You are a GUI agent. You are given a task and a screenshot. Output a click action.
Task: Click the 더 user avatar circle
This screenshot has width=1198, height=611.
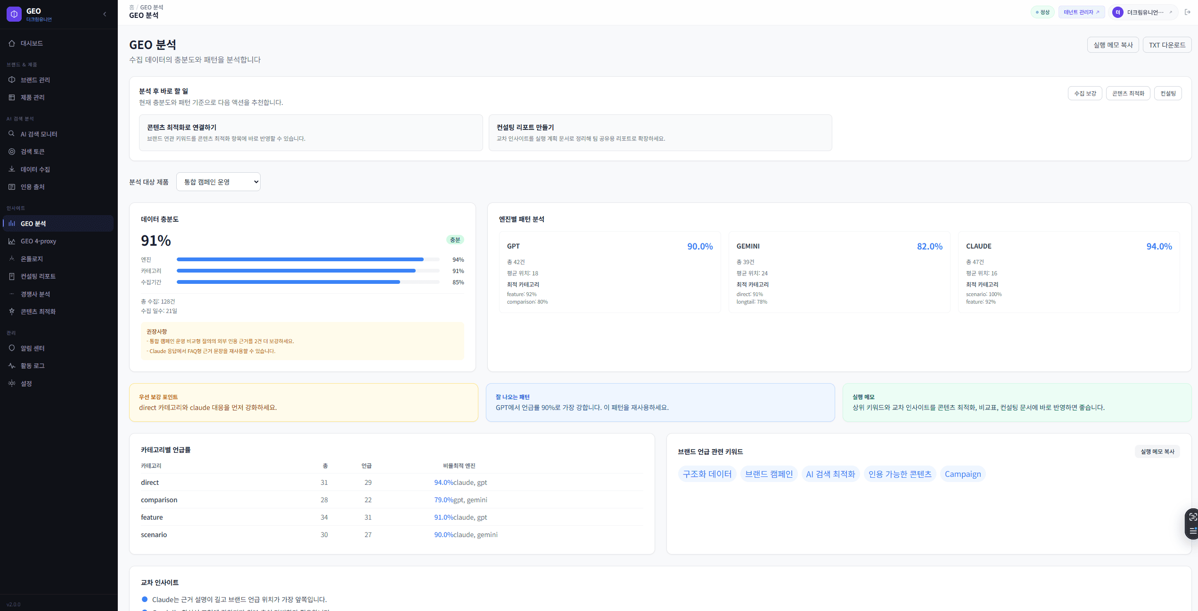[1118, 12]
